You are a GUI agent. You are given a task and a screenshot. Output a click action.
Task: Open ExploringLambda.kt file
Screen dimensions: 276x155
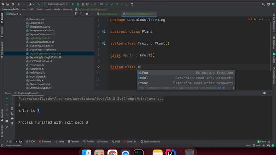41,46
